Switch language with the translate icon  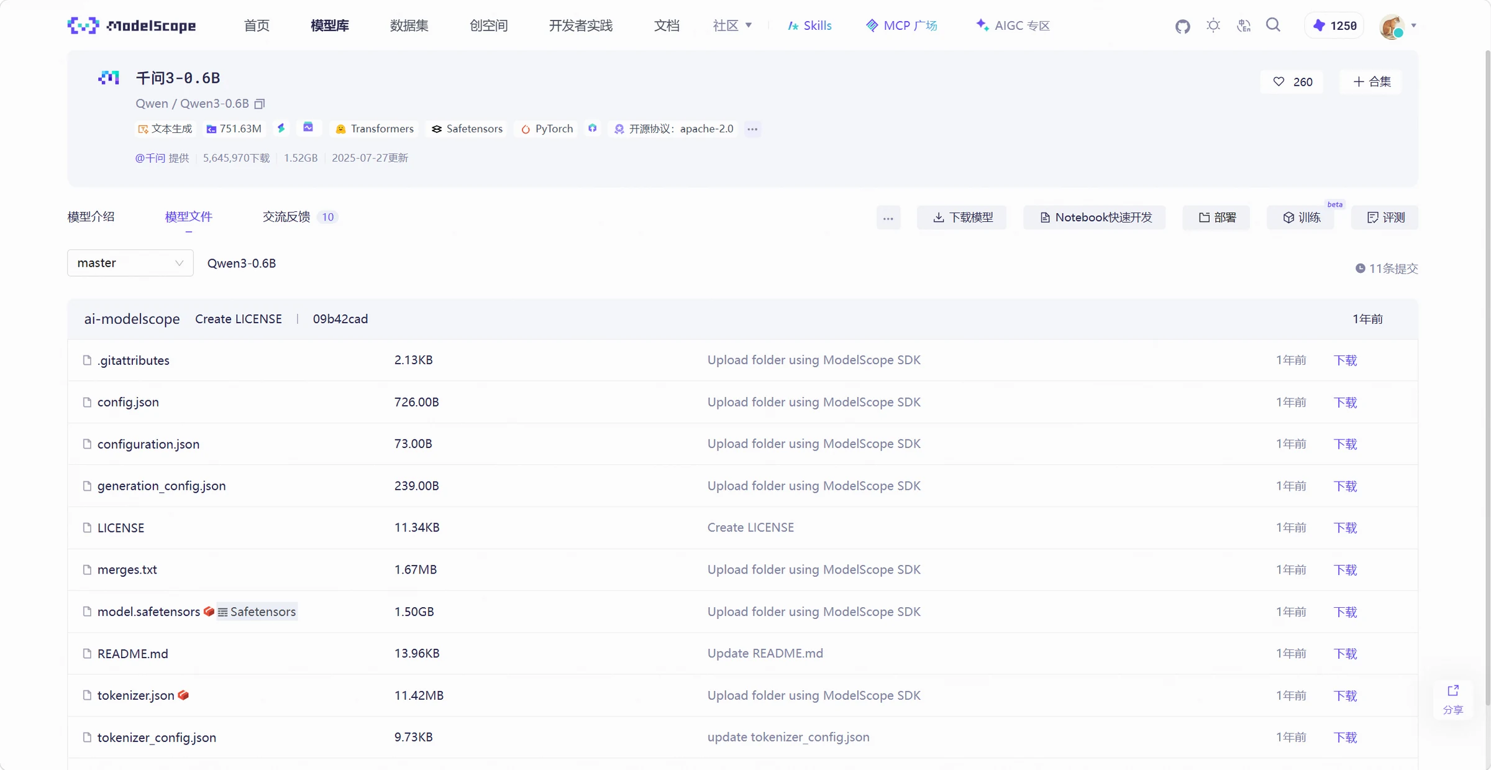pyautogui.click(x=1244, y=25)
